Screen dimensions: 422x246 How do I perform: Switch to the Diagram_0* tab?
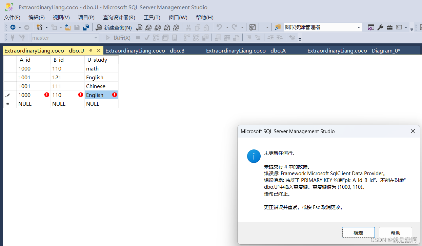tap(354, 50)
